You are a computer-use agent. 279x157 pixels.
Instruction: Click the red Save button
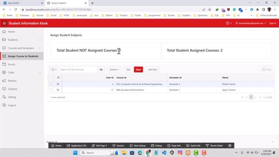pos(138,69)
